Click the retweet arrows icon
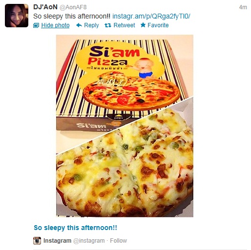The image size is (251, 250). (108, 25)
